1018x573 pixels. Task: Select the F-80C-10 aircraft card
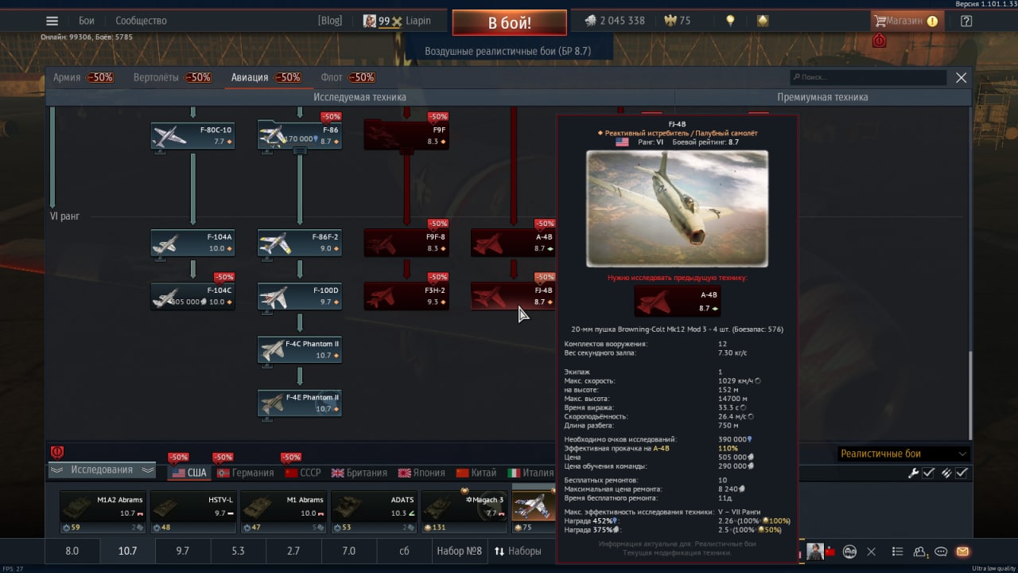click(x=192, y=136)
